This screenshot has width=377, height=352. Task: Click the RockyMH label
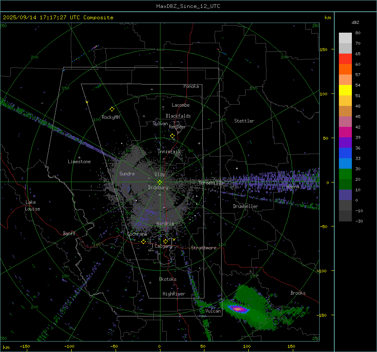(111, 117)
